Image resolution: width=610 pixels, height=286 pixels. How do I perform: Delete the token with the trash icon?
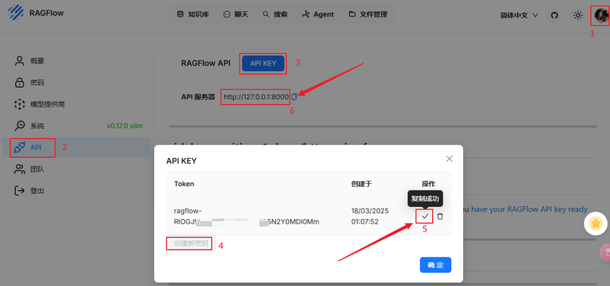tap(440, 216)
